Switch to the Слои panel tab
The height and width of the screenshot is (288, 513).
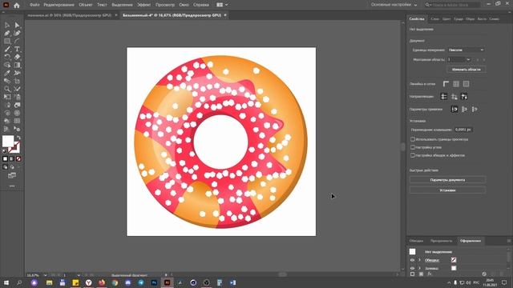click(x=434, y=19)
